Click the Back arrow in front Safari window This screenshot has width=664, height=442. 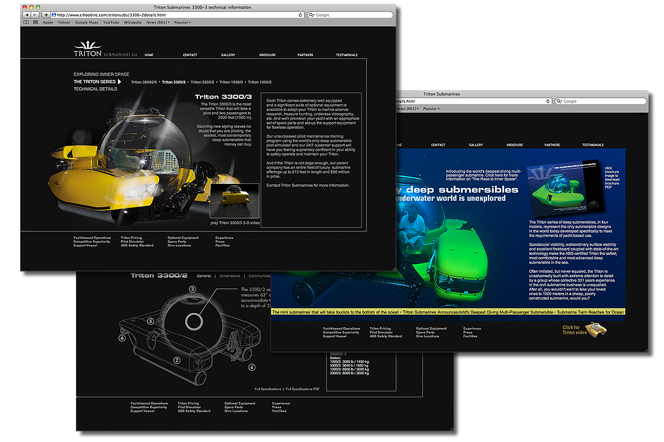pos(27,15)
